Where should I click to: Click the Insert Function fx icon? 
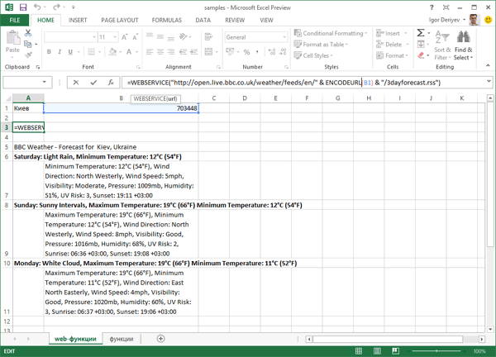point(111,83)
